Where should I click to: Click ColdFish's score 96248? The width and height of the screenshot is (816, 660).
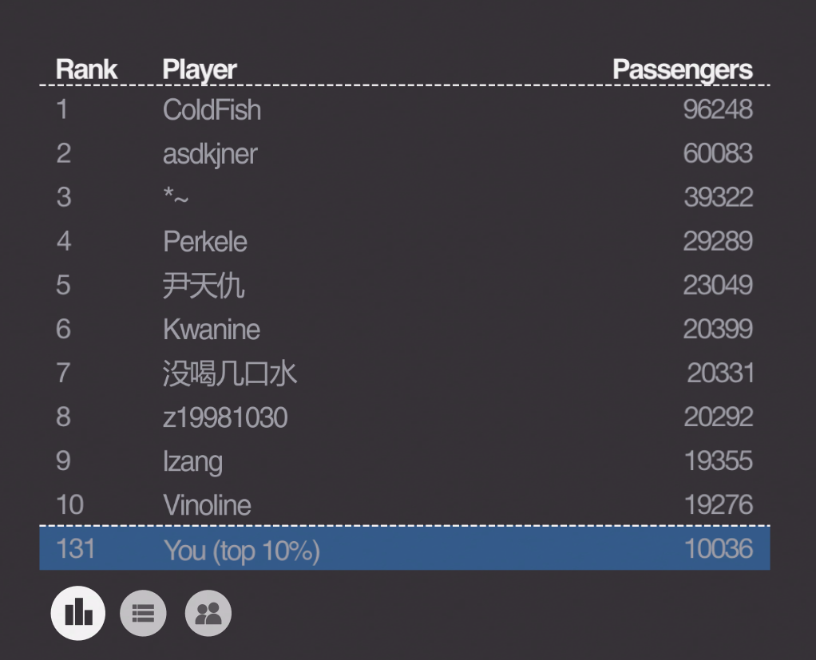click(718, 109)
